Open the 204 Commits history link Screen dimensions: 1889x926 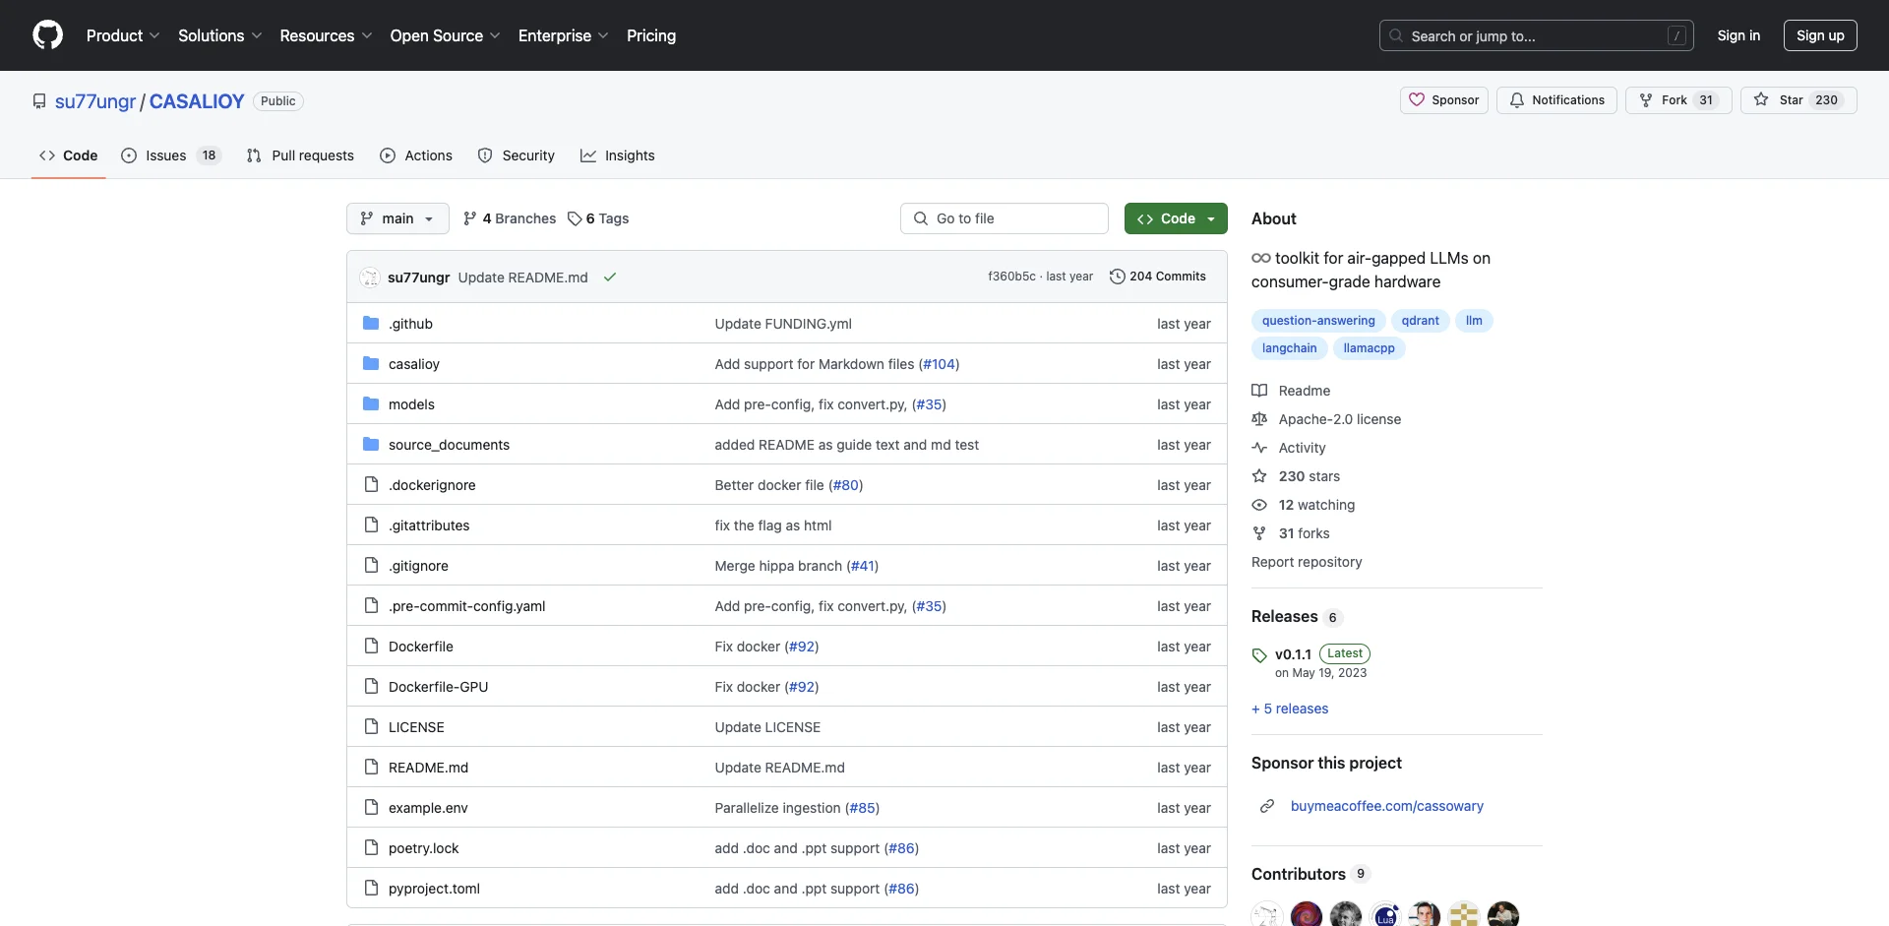pyautogui.click(x=1158, y=277)
